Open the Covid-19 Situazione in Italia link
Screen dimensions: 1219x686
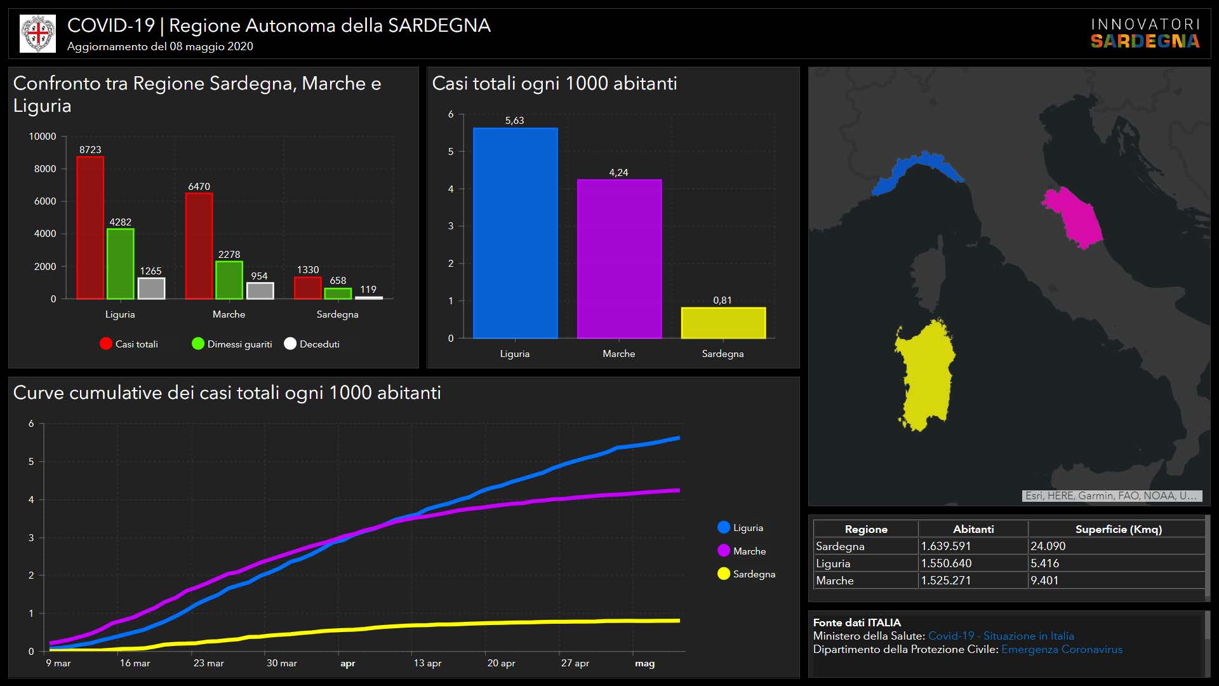click(1001, 636)
